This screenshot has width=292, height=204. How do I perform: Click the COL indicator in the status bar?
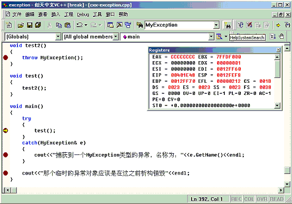tap(249, 199)
